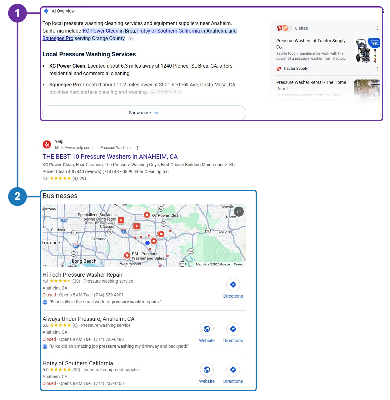Click the Squeegee Pro +1 source chip
Screen dimensions: 390x400
[x=166, y=92]
